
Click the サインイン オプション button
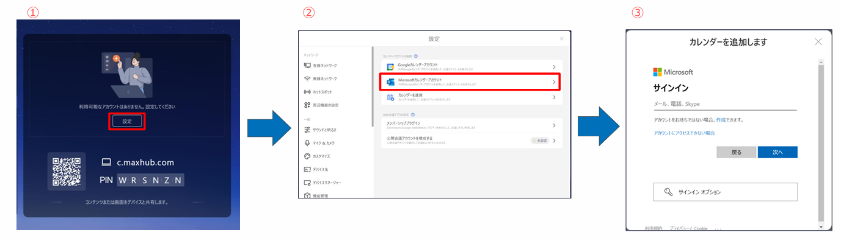(726, 192)
